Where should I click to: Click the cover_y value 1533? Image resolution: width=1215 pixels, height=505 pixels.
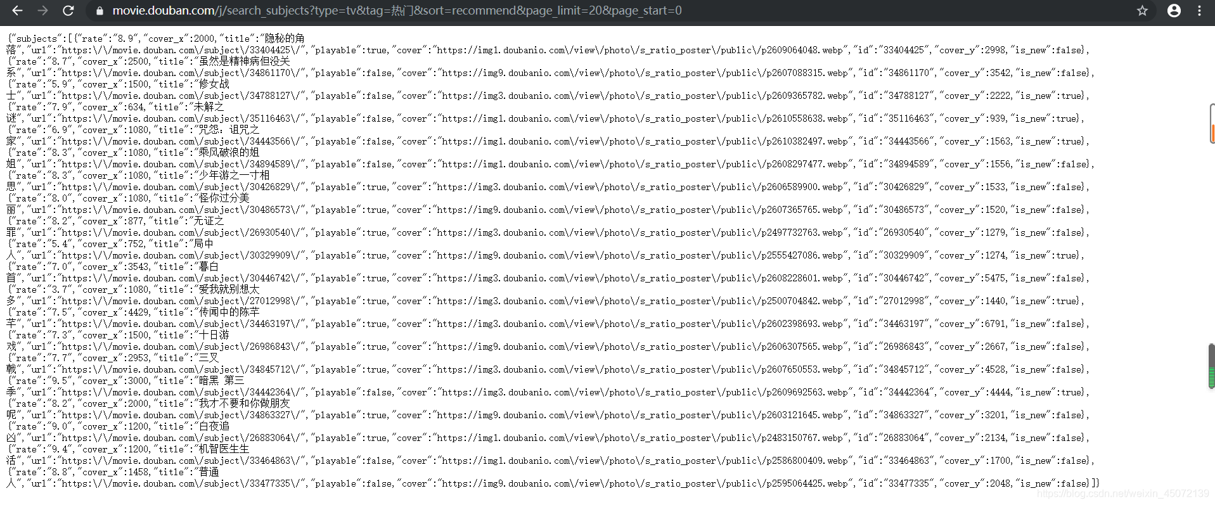point(995,187)
